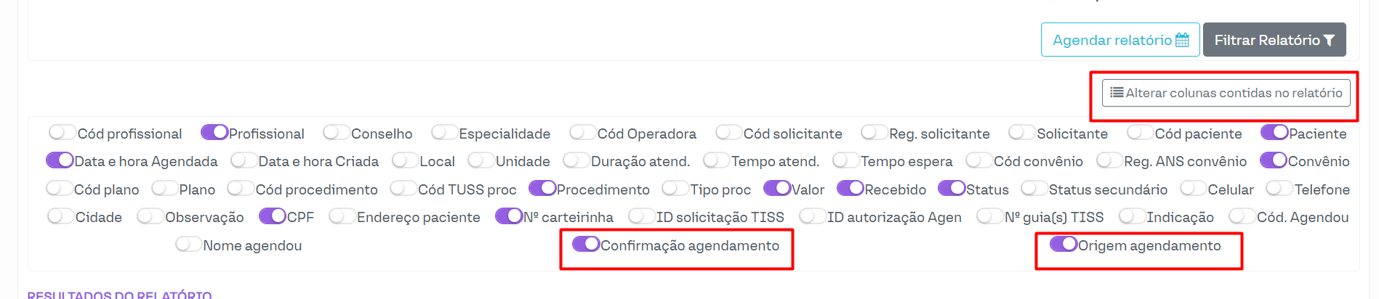
Task: Disable the Profissional column toggle
Action: (x=214, y=133)
